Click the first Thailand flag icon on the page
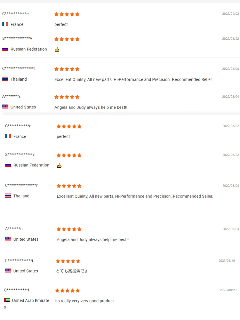This screenshot has width=240, height=320. [5, 79]
